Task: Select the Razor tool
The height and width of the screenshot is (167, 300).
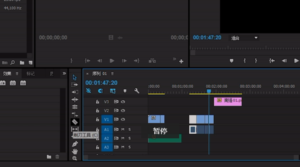Action: point(74,122)
